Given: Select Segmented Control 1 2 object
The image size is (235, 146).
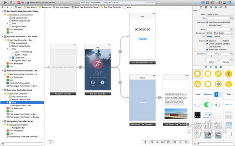Looking at the screenshot, I should click(218, 94).
